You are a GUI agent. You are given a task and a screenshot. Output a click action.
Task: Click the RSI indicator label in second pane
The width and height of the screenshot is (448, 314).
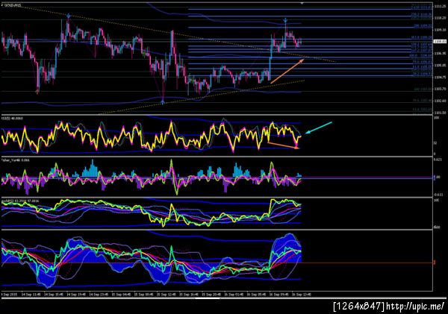(13, 118)
